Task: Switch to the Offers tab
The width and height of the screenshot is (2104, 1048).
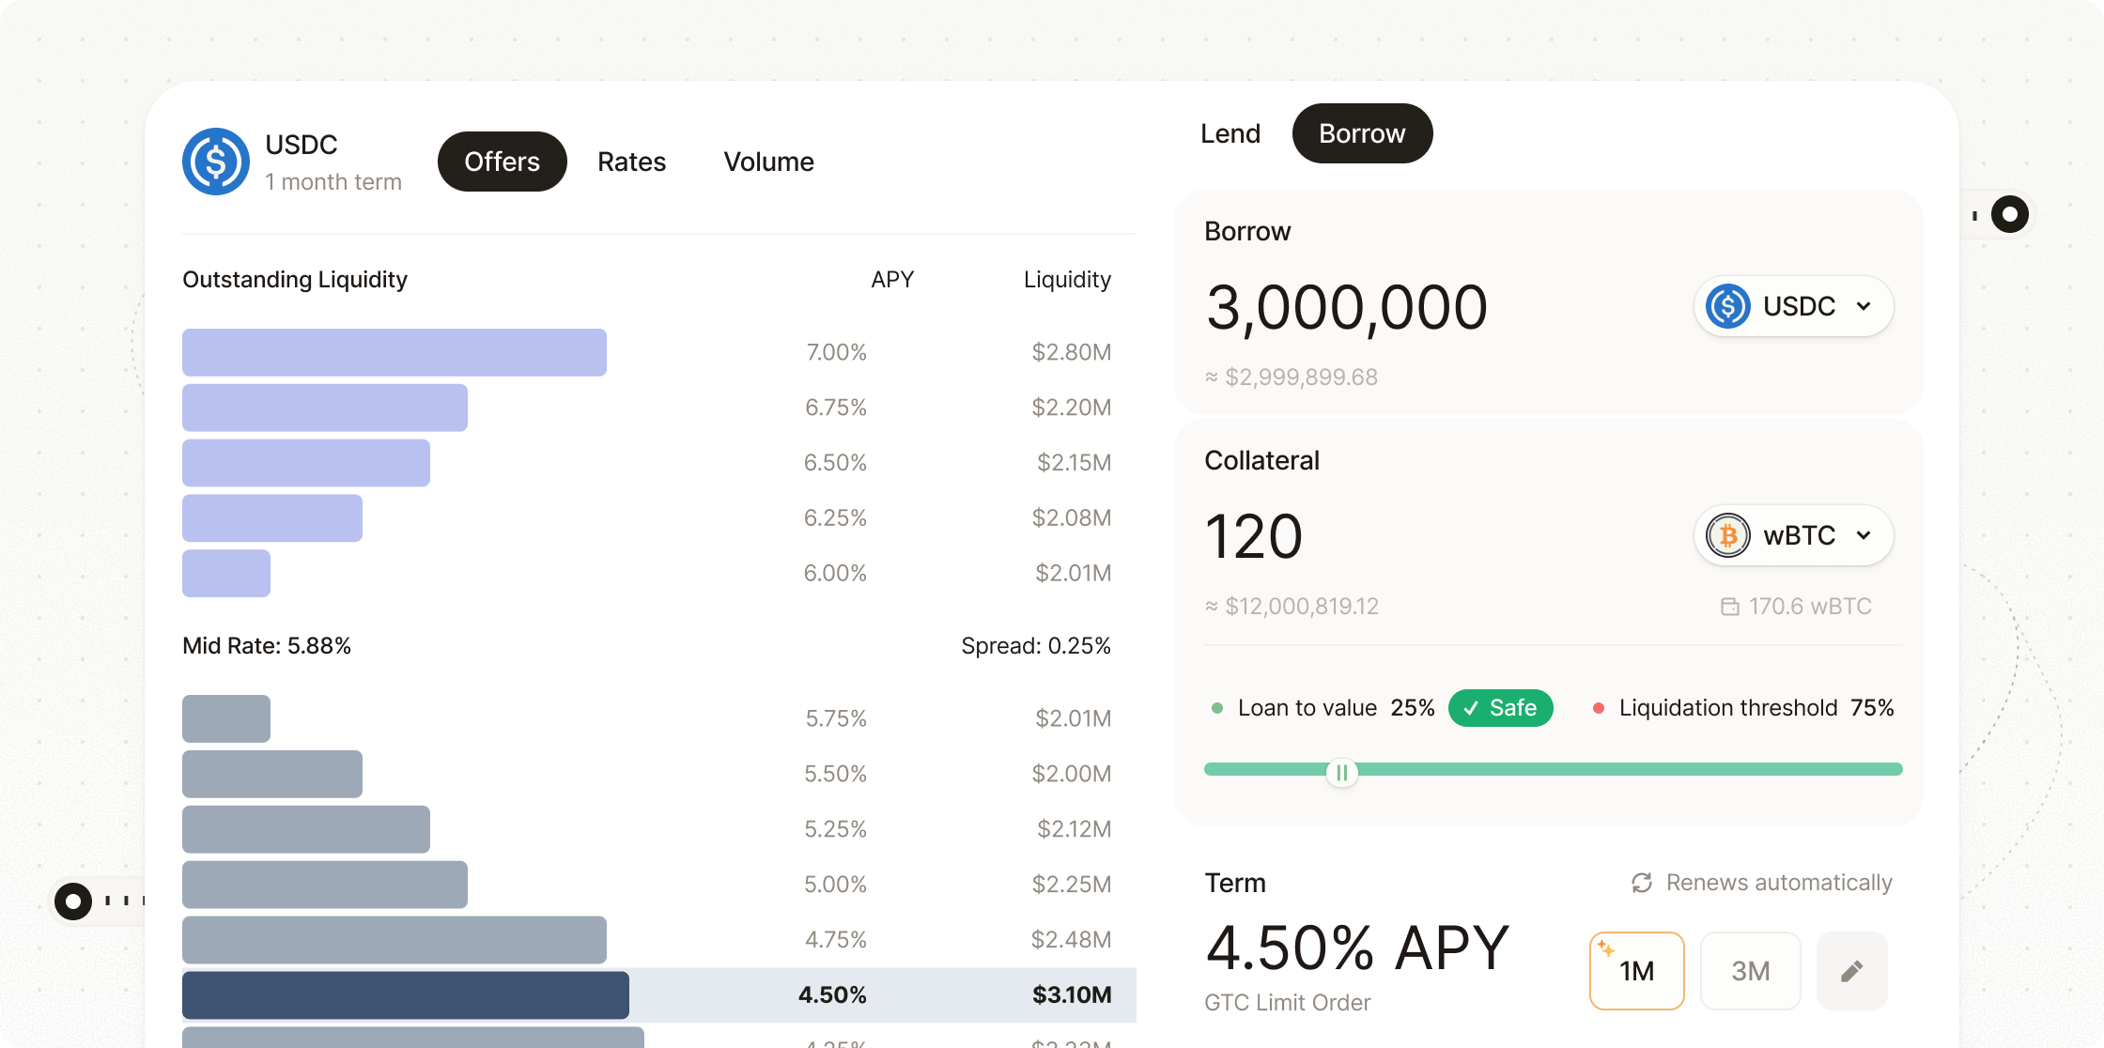Action: coord(503,162)
